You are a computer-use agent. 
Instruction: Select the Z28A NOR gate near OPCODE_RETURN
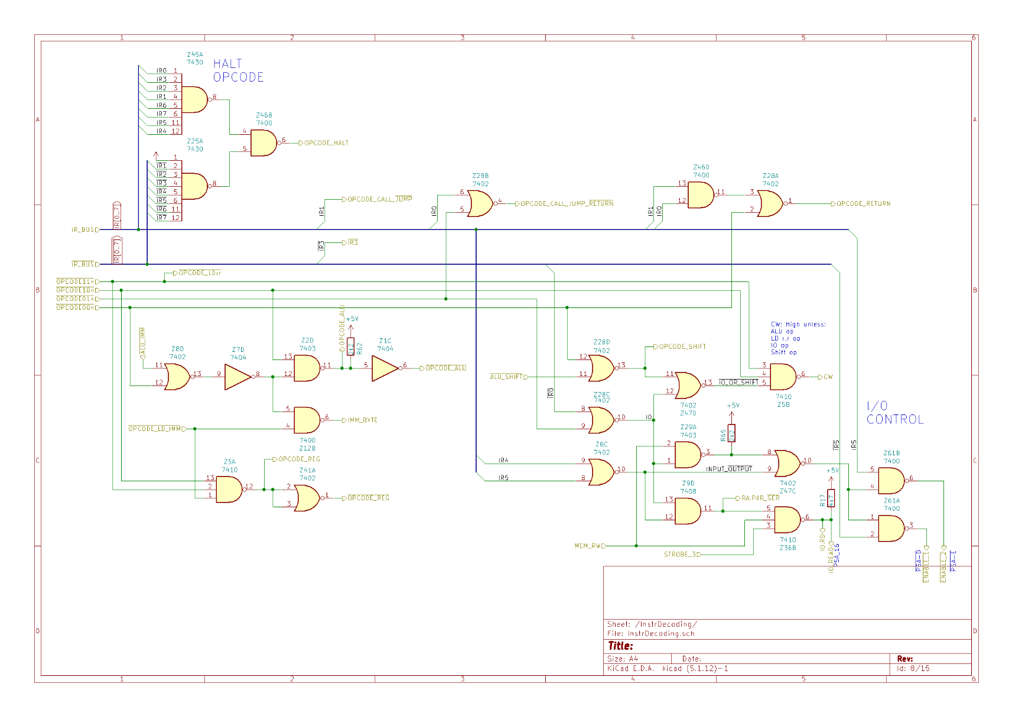click(x=769, y=204)
